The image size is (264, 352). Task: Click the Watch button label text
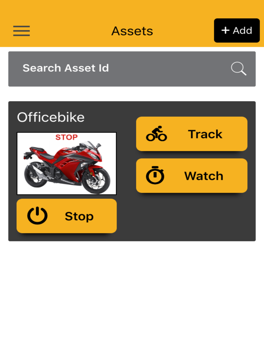coord(204,176)
